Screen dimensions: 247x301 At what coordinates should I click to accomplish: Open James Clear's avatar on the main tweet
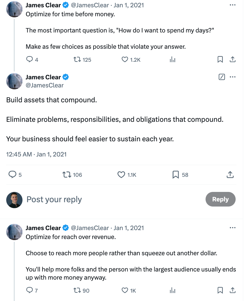coord(14,81)
